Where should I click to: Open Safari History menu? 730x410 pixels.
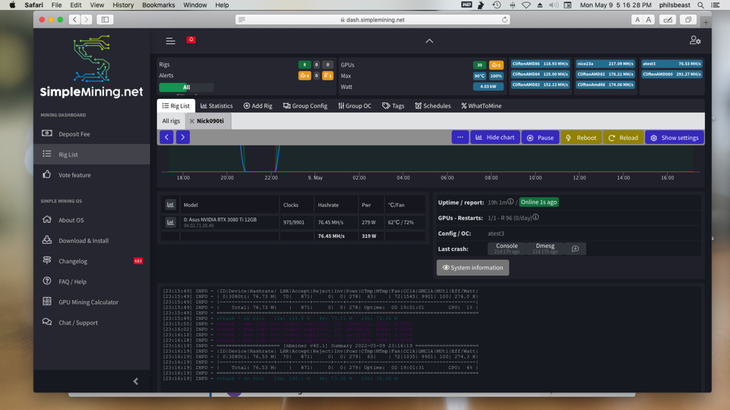(x=123, y=5)
